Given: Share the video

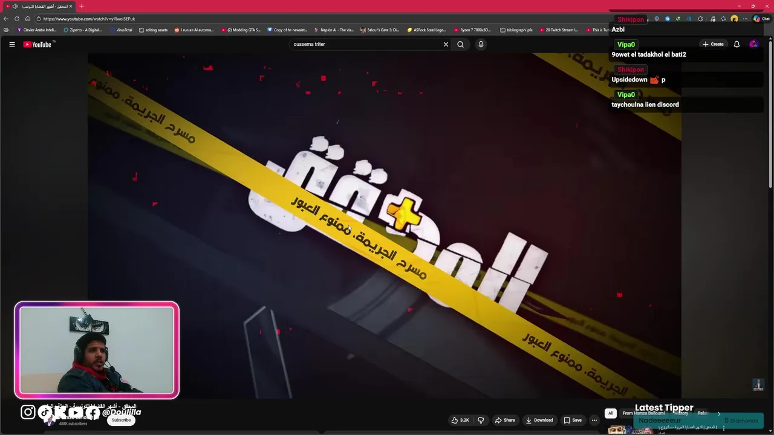Looking at the screenshot, I should [505, 420].
